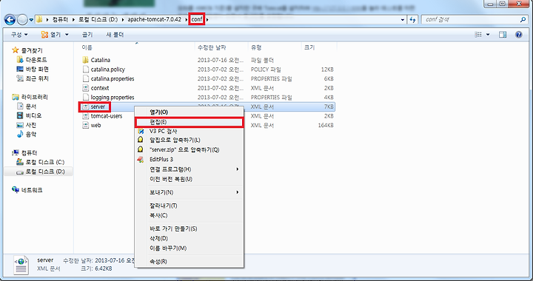The width and height of the screenshot is (533, 281).
Task: Open '다운로드' in the navigation pane
Action: (x=33, y=60)
